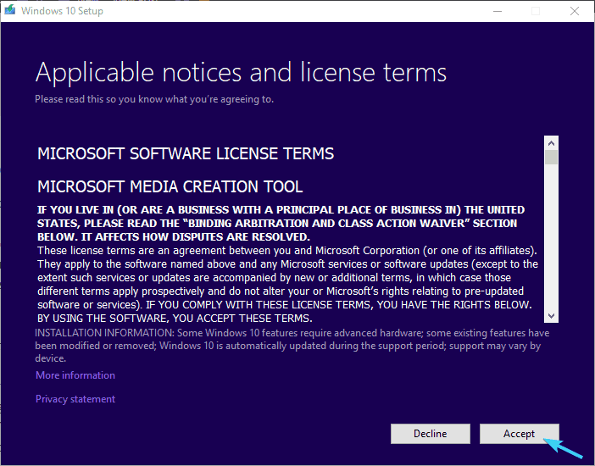
Task: Click the 'MICROSOFT SOFTWARE LICENSE TERMS' heading
Action: (x=186, y=153)
